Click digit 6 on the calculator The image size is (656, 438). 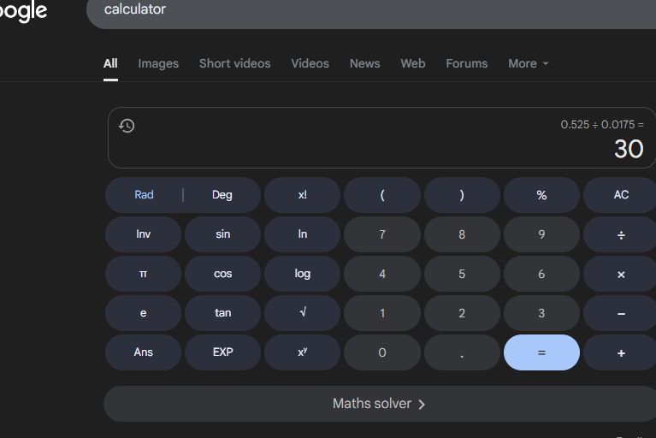tap(541, 274)
